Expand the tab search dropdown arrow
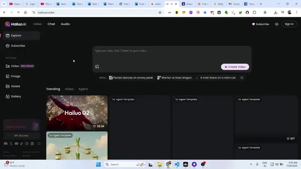Image resolution: width=301 pixels, height=169 pixels. [4, 4]
